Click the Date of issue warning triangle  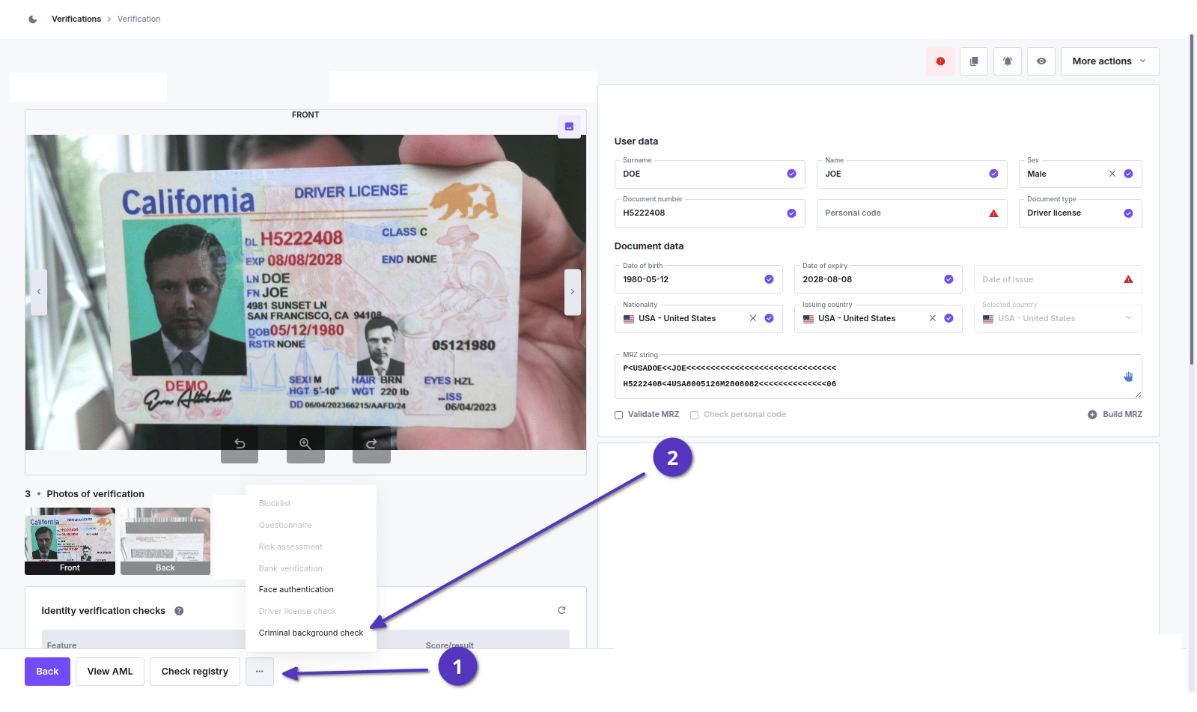[1128, 279]
